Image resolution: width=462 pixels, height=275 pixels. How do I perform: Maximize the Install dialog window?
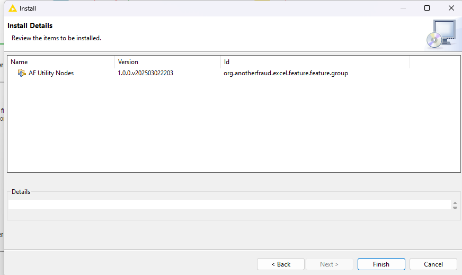pos(427,8)
